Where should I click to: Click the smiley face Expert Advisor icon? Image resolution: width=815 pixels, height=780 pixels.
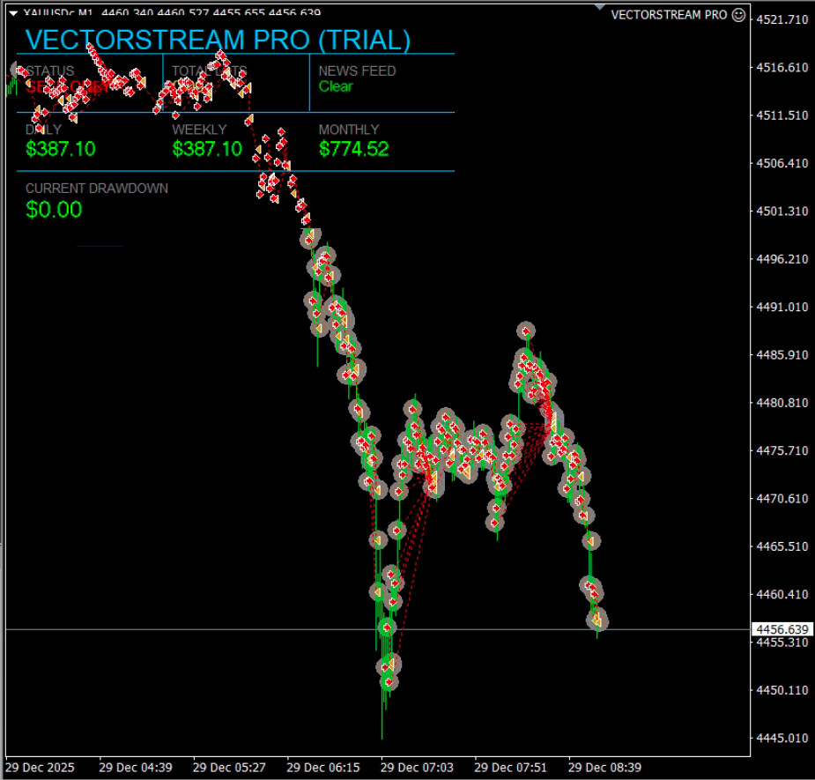738,15
